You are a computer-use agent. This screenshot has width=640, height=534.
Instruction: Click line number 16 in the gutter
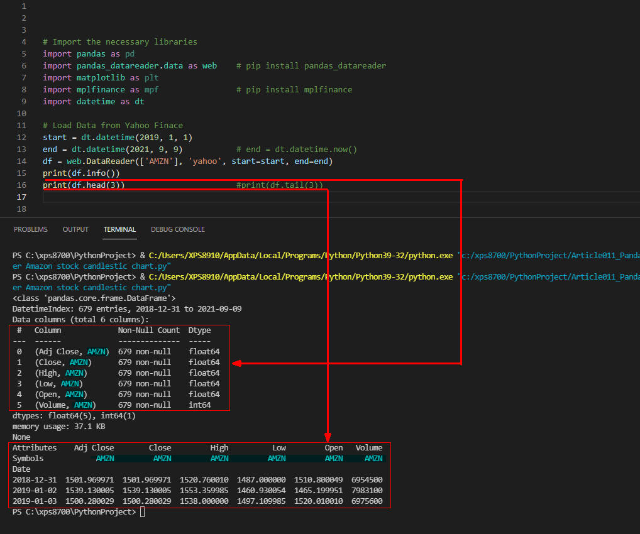[x=21, y=185]
